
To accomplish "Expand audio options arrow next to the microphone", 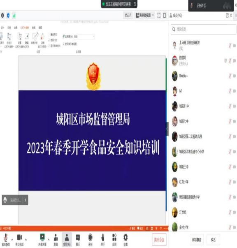I will point(12,240).
